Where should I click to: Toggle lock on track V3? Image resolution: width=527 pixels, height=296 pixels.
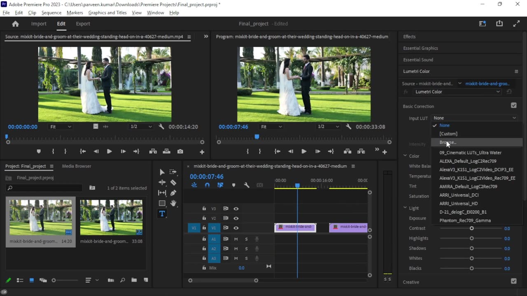pos(204,209)
